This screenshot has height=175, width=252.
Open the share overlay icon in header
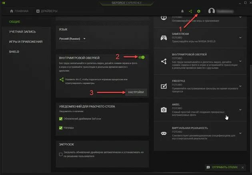190,11
